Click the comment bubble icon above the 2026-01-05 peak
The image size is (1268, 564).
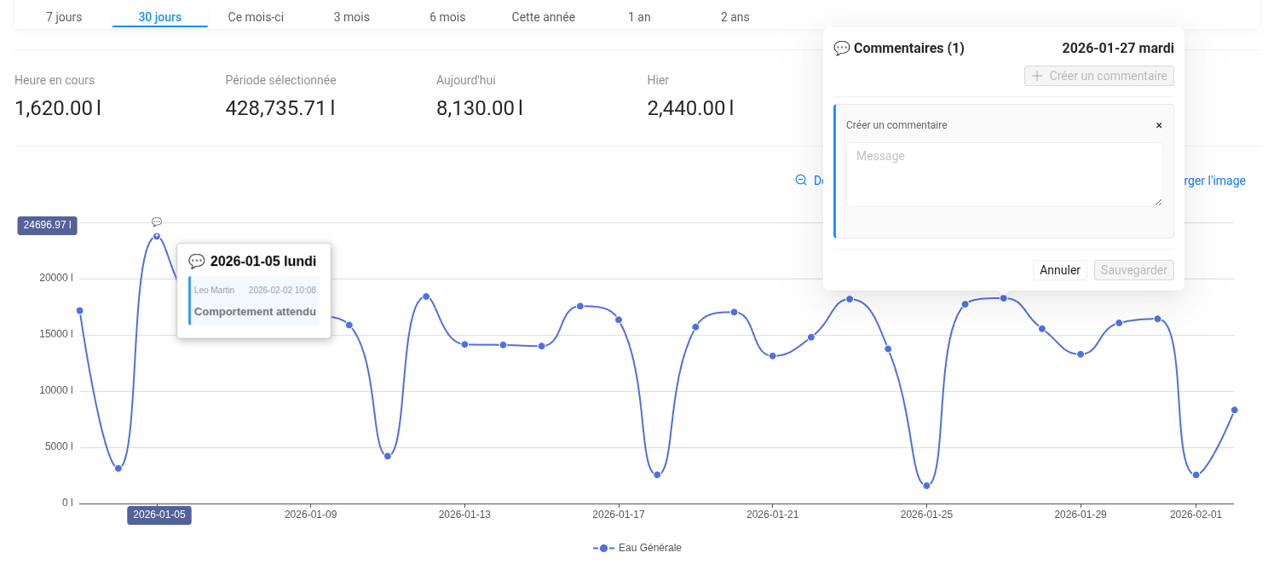coord(157,222)
